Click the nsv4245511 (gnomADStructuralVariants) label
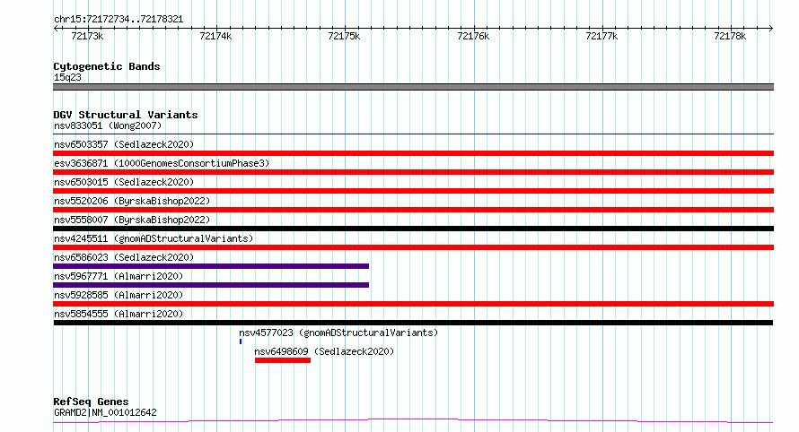 154,238
